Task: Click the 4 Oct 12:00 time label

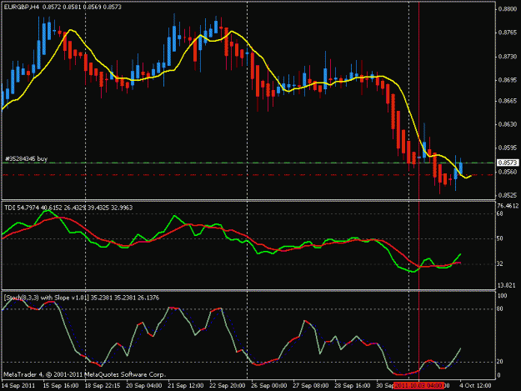Action: 475,386
